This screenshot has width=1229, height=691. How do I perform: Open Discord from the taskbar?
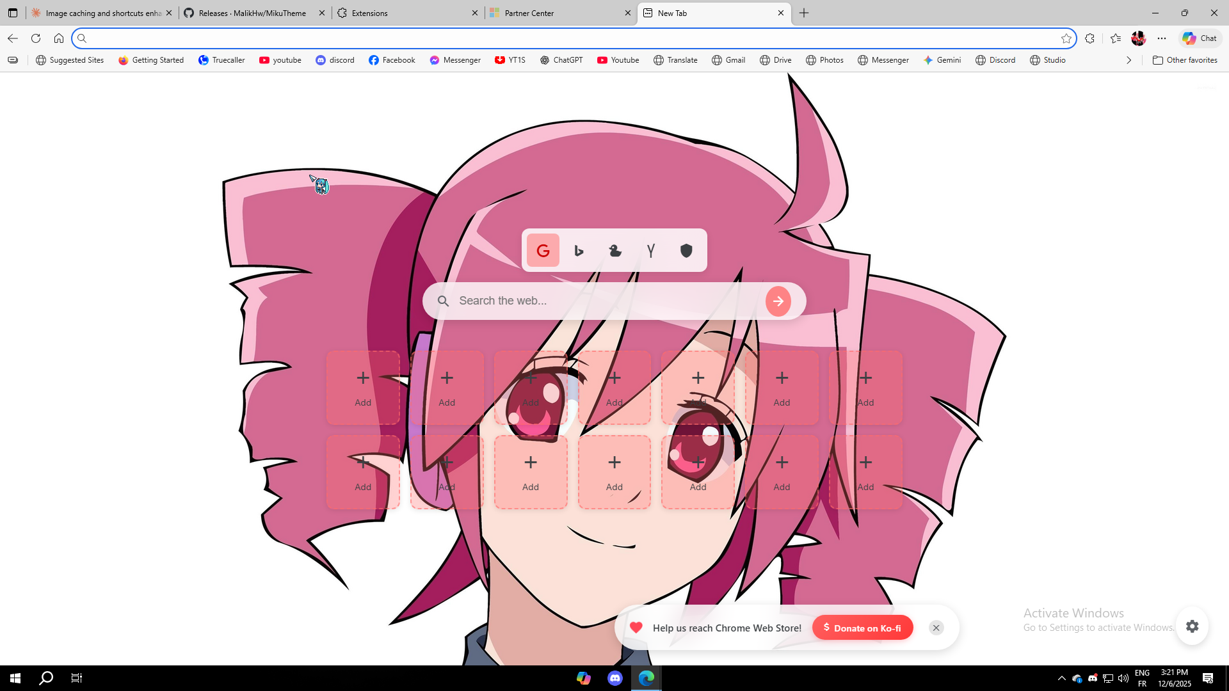[615, 678]
